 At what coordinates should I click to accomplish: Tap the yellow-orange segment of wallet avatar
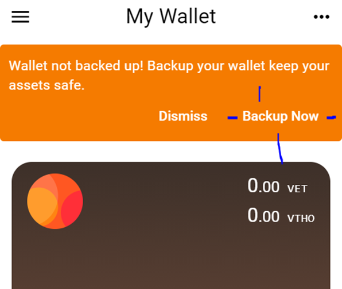(x=41, y=205)
